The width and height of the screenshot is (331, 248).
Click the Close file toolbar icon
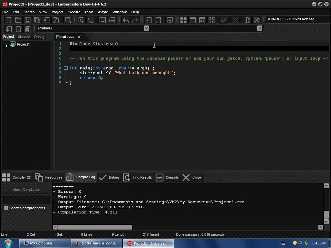pyautogui.click(x=46, y=20)
